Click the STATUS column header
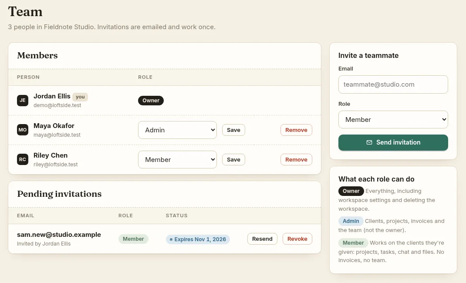The height and width of the screenshot is (283, 466). coord(176,215)
